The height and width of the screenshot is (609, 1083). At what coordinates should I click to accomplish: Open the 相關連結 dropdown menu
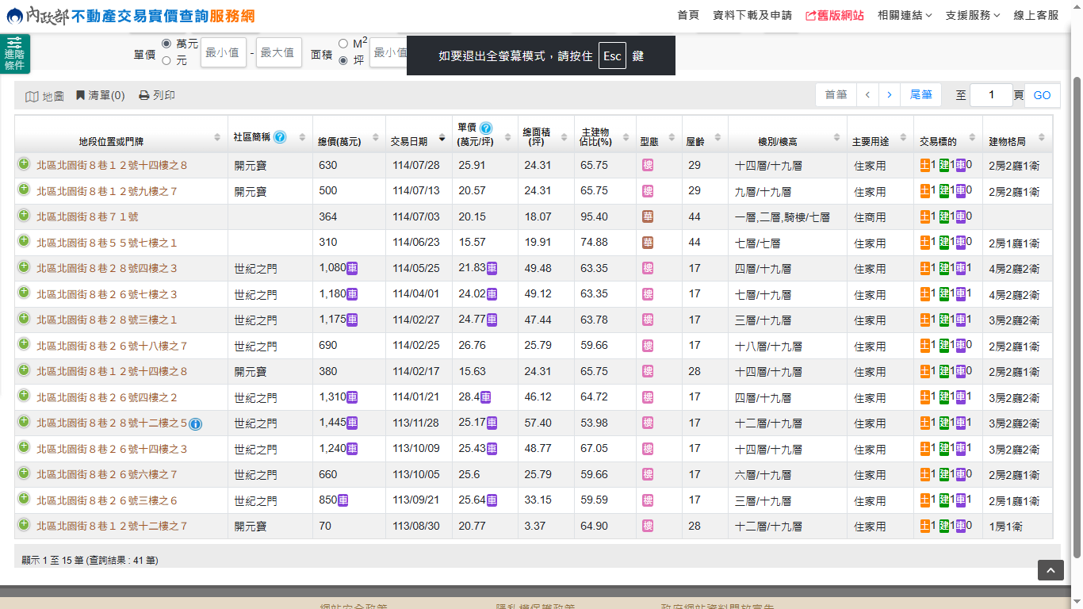905,15
